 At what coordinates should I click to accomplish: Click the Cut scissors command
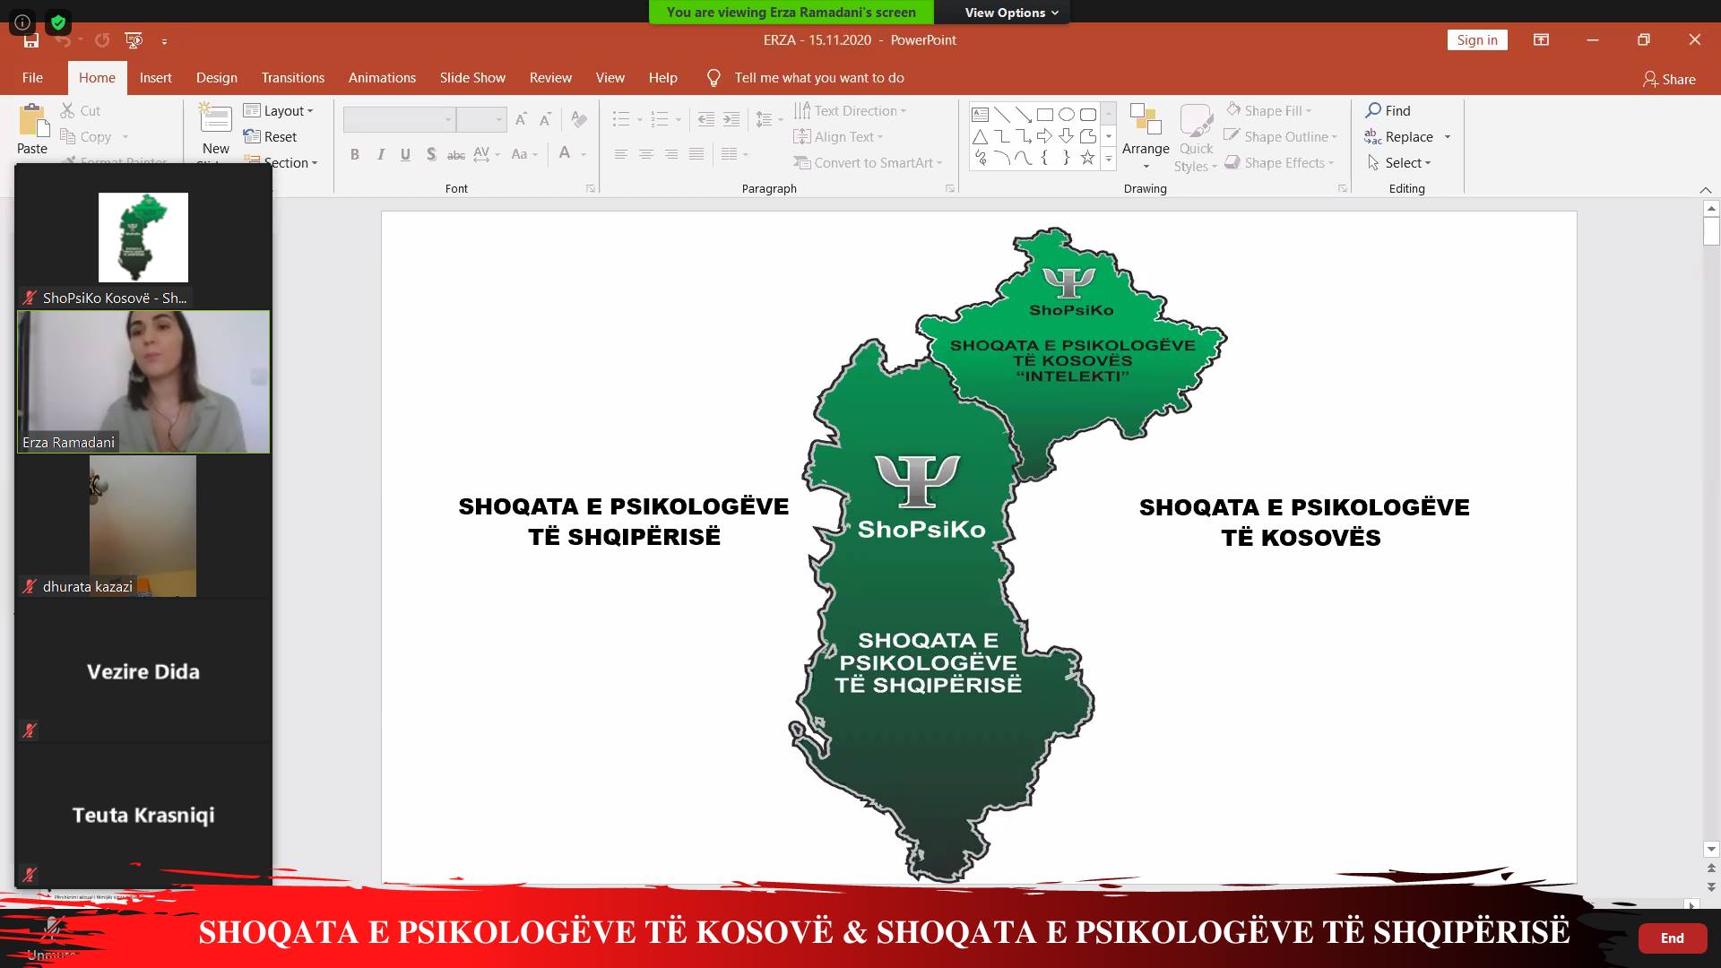(81, 110)
